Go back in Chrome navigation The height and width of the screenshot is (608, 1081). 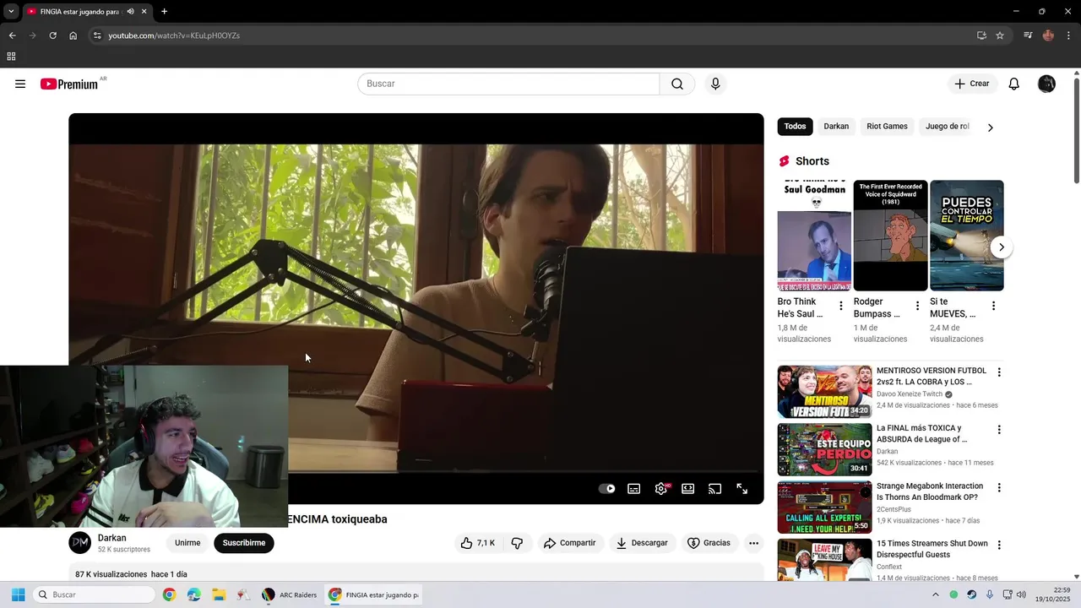(12, 35)
